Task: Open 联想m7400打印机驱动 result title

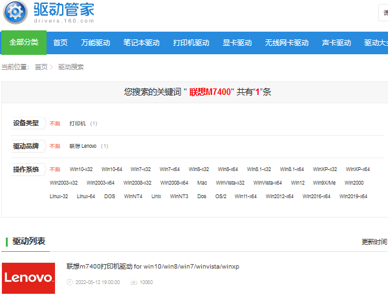Action: [x=153, y=267]
